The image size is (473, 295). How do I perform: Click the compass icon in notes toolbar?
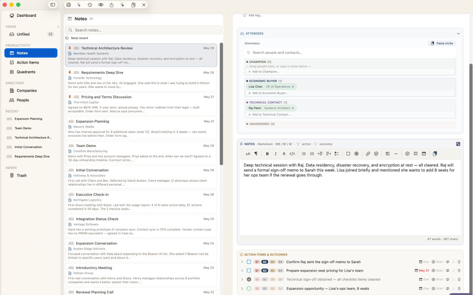pos(407,154)
